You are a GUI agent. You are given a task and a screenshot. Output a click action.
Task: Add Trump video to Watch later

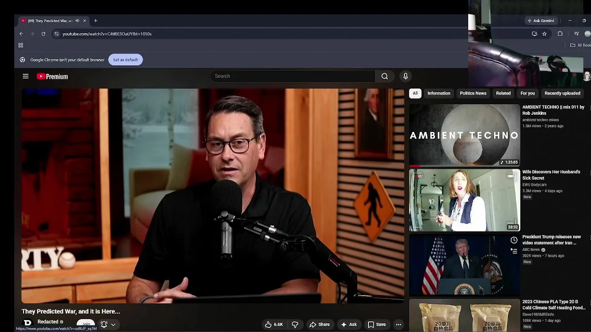pyautogui.click(x=514, y=240)
